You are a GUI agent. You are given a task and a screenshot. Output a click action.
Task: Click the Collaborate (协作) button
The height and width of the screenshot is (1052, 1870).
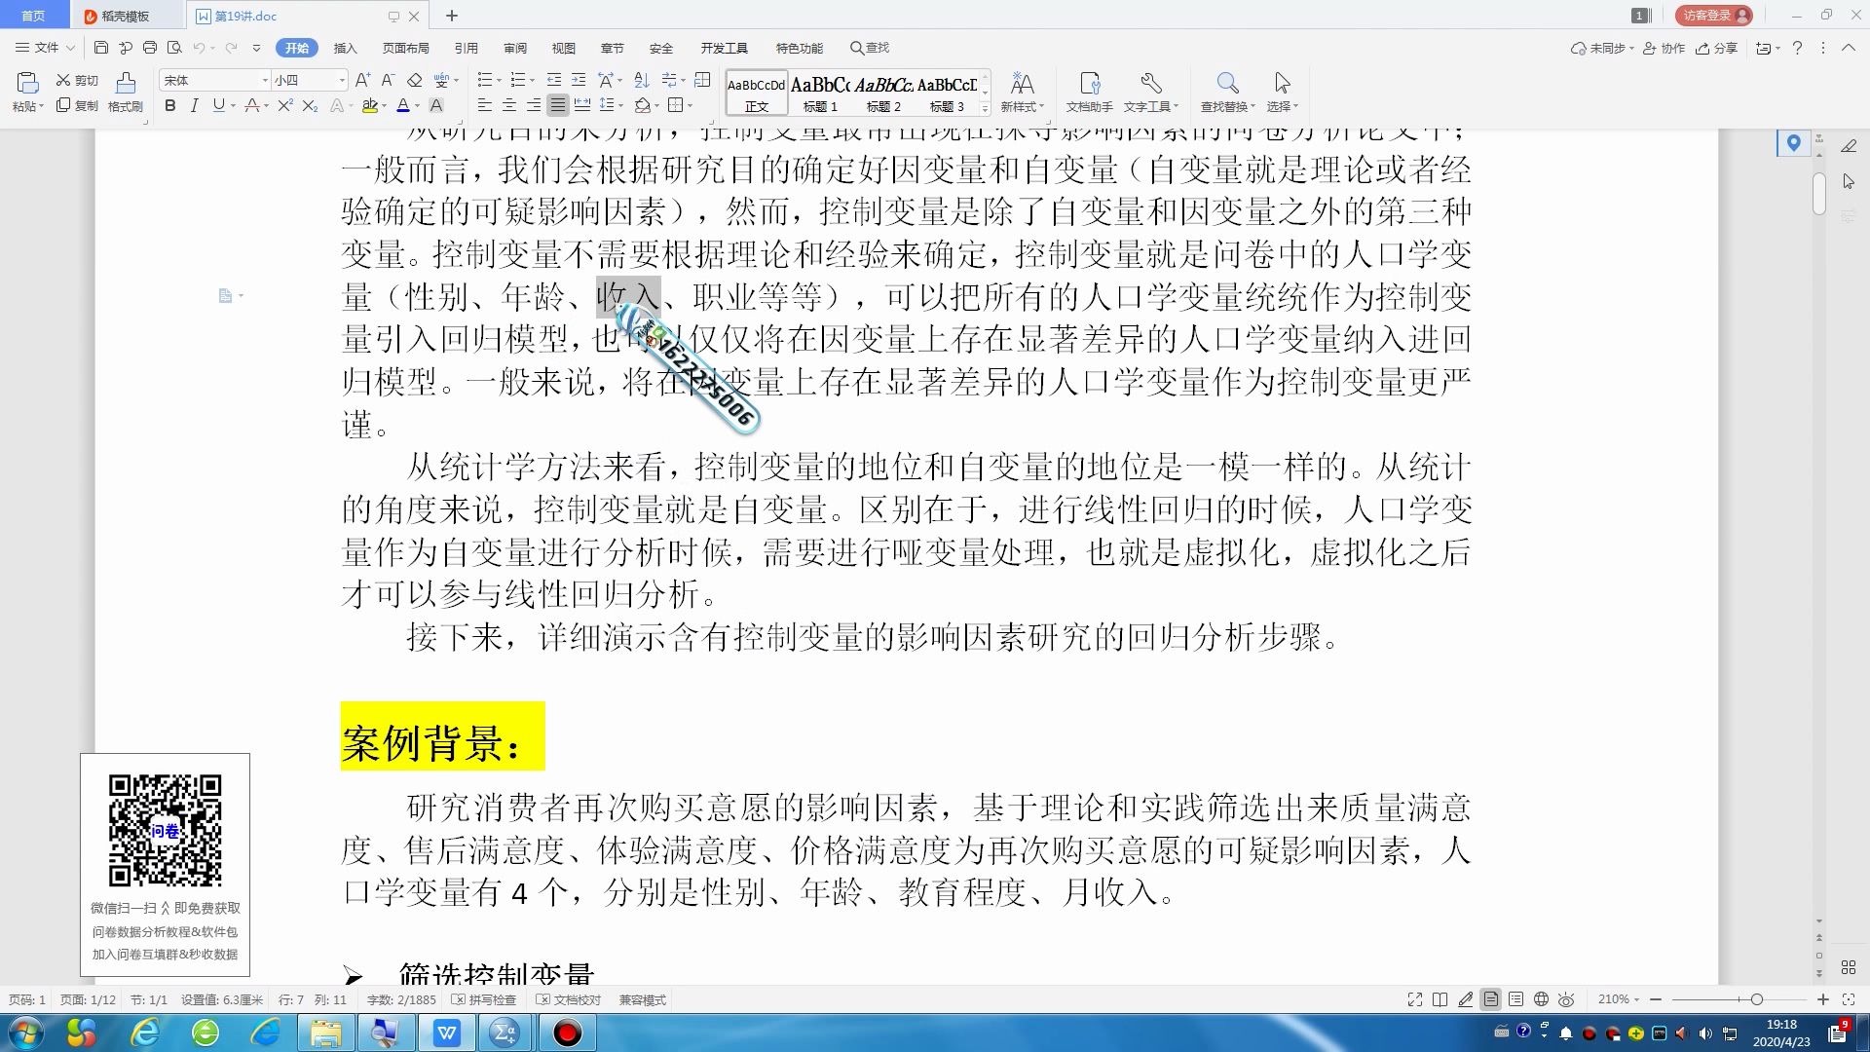(1664, 48)
